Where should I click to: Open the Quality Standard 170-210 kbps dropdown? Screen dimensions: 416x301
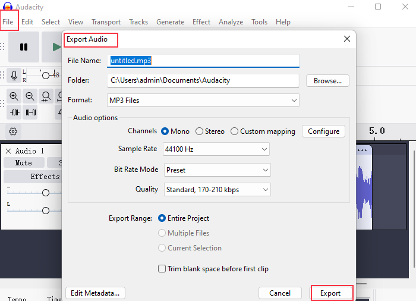[x=218, y=189]
